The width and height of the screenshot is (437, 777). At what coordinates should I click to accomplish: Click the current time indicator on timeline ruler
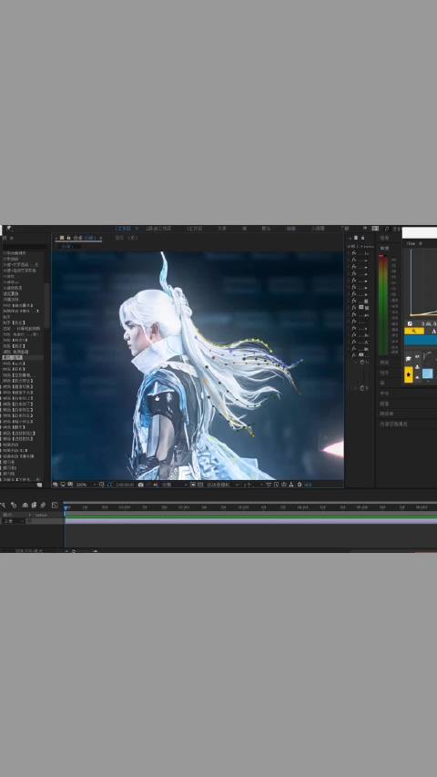click(66, 507)
